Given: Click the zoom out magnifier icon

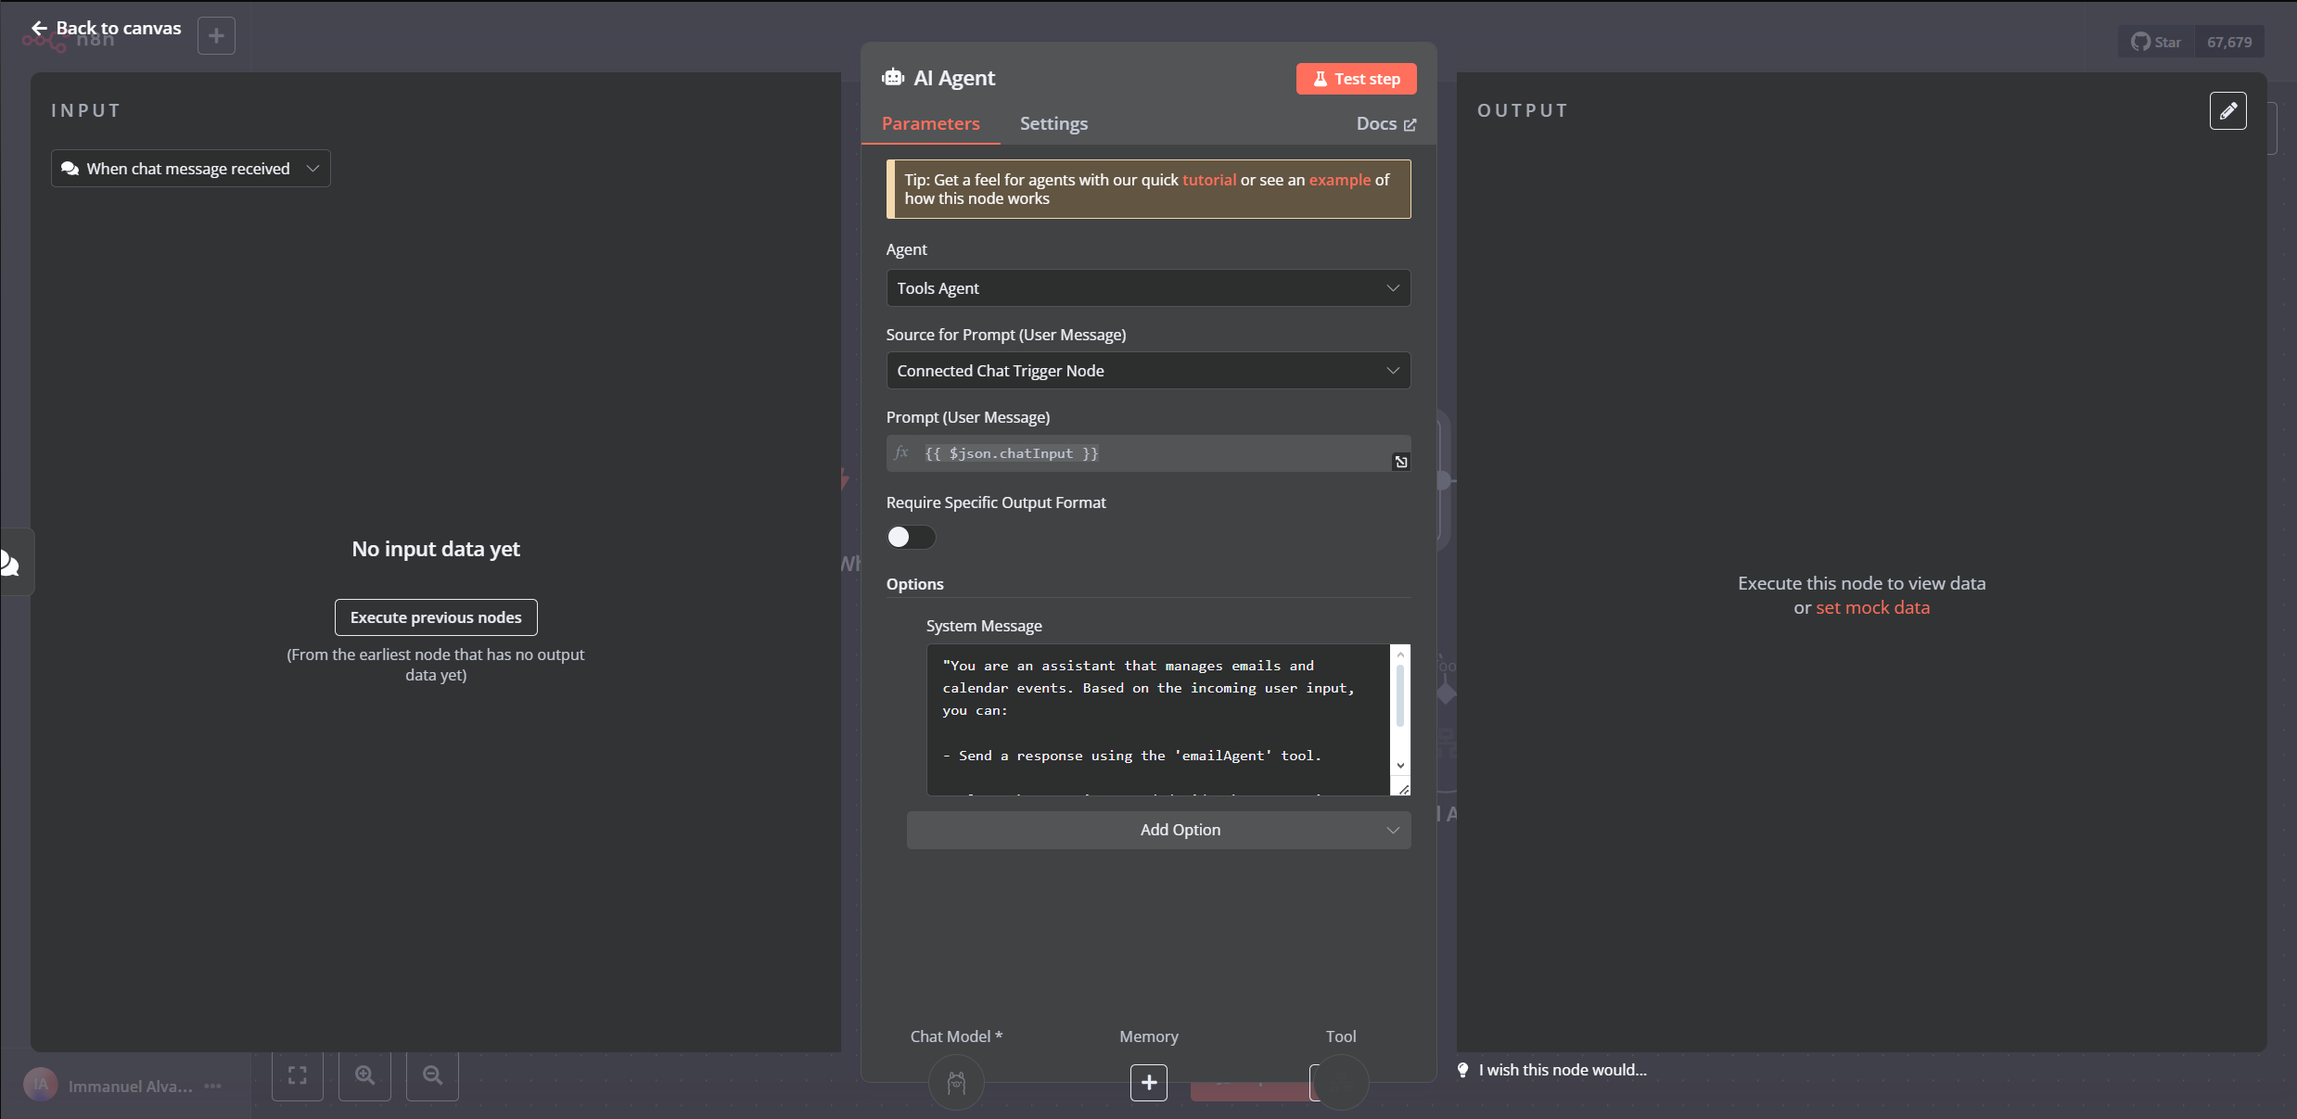Looking at the screenshot, I should click(432, 1075).
